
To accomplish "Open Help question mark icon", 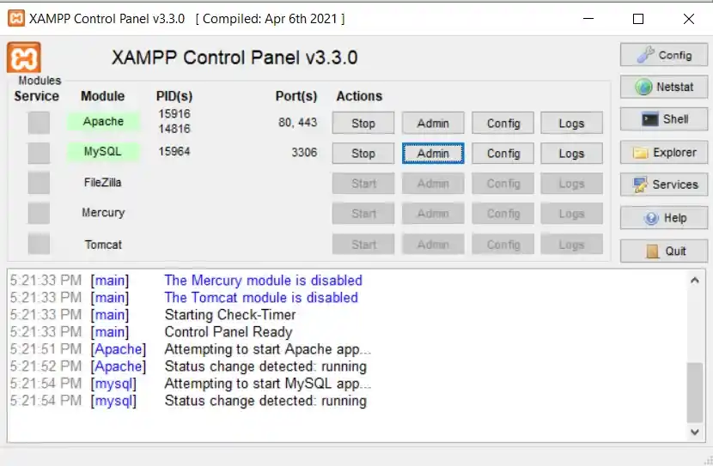I will coord(663,218).
